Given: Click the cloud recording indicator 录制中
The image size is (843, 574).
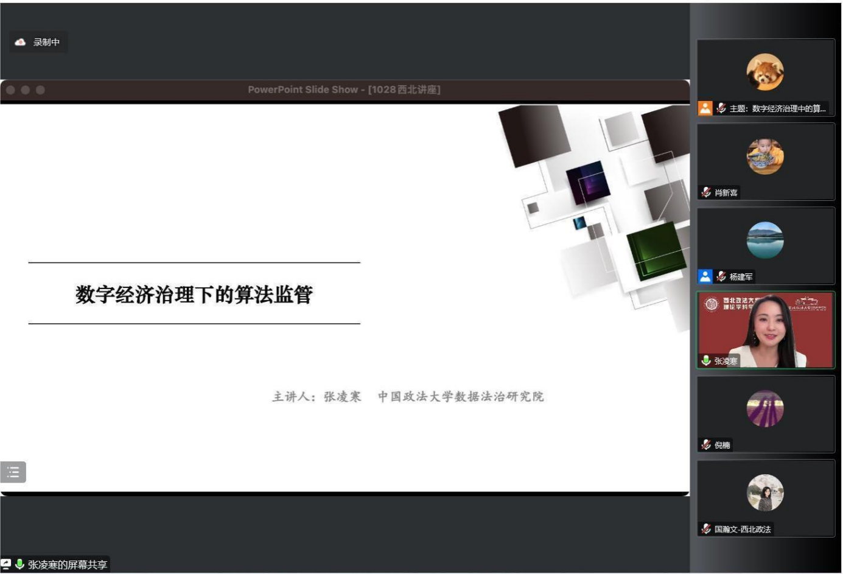Looking at the screenshot, I should pyautogui.click(x=38, y=42).
